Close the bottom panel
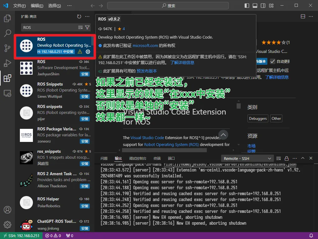The image size is (318, 239). coord(311,158)
